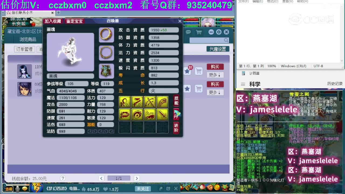Expand 更多 options for the second listing
This screenshot has width=345, height=194.
(x=215, y=92)
